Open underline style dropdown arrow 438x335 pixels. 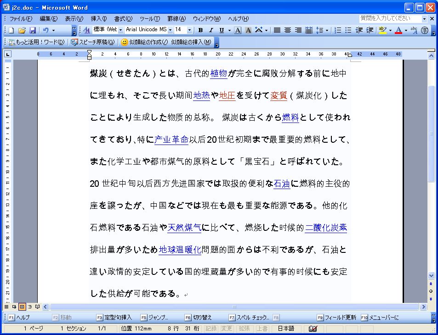pyautogui.click(x=229, y=30)
